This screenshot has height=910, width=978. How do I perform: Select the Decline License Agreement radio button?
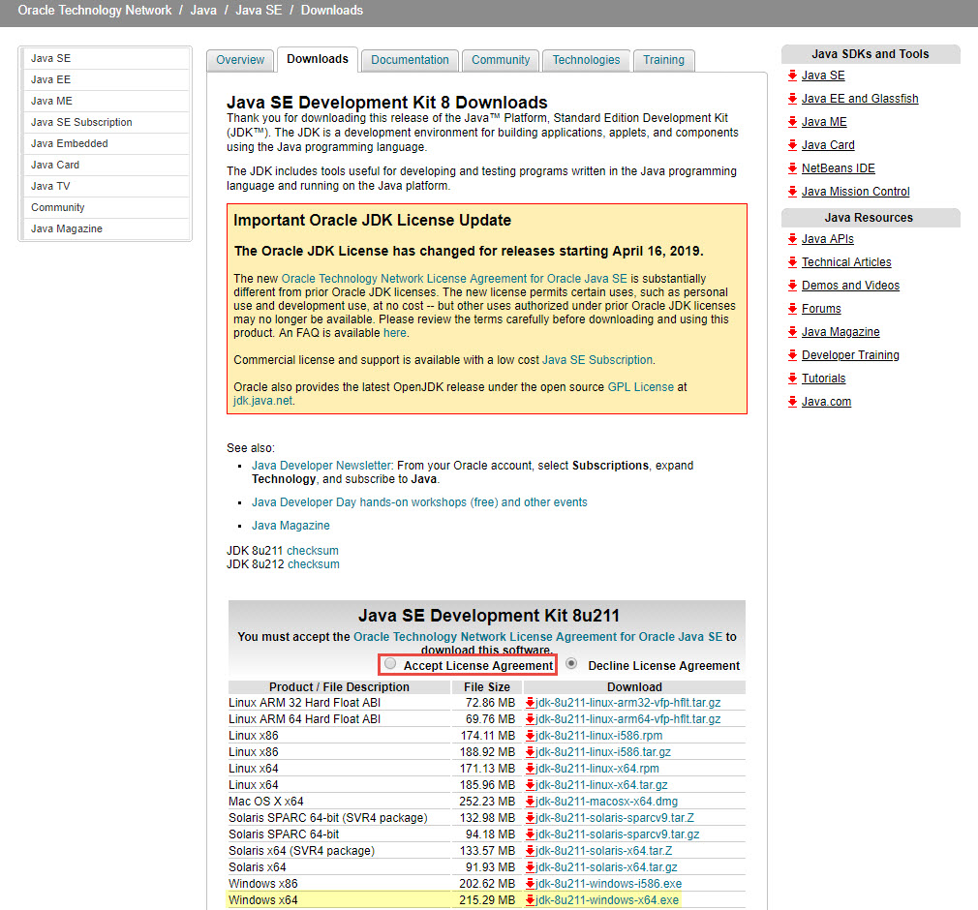click(x=571, y=664)
